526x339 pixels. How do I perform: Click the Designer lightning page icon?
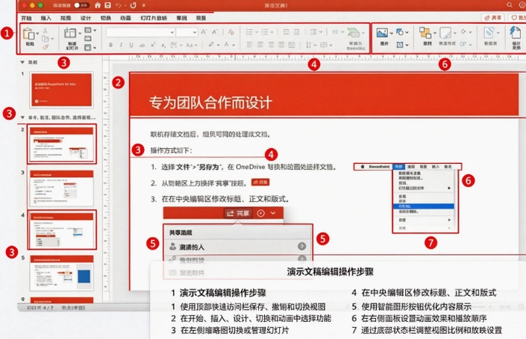515,32
